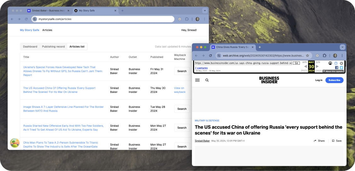This screenshot has height=171, width=355.
Task: Click Search for Fri May 31 2024 article
Action: point(182,71)
